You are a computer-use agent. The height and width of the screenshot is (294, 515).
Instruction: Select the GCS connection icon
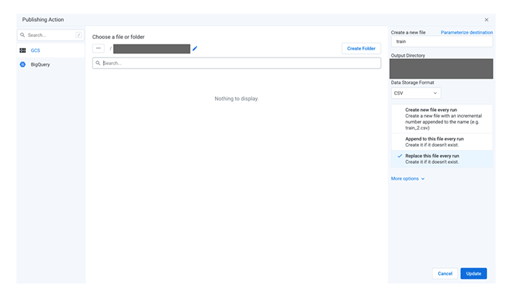[x=23, y=50]
